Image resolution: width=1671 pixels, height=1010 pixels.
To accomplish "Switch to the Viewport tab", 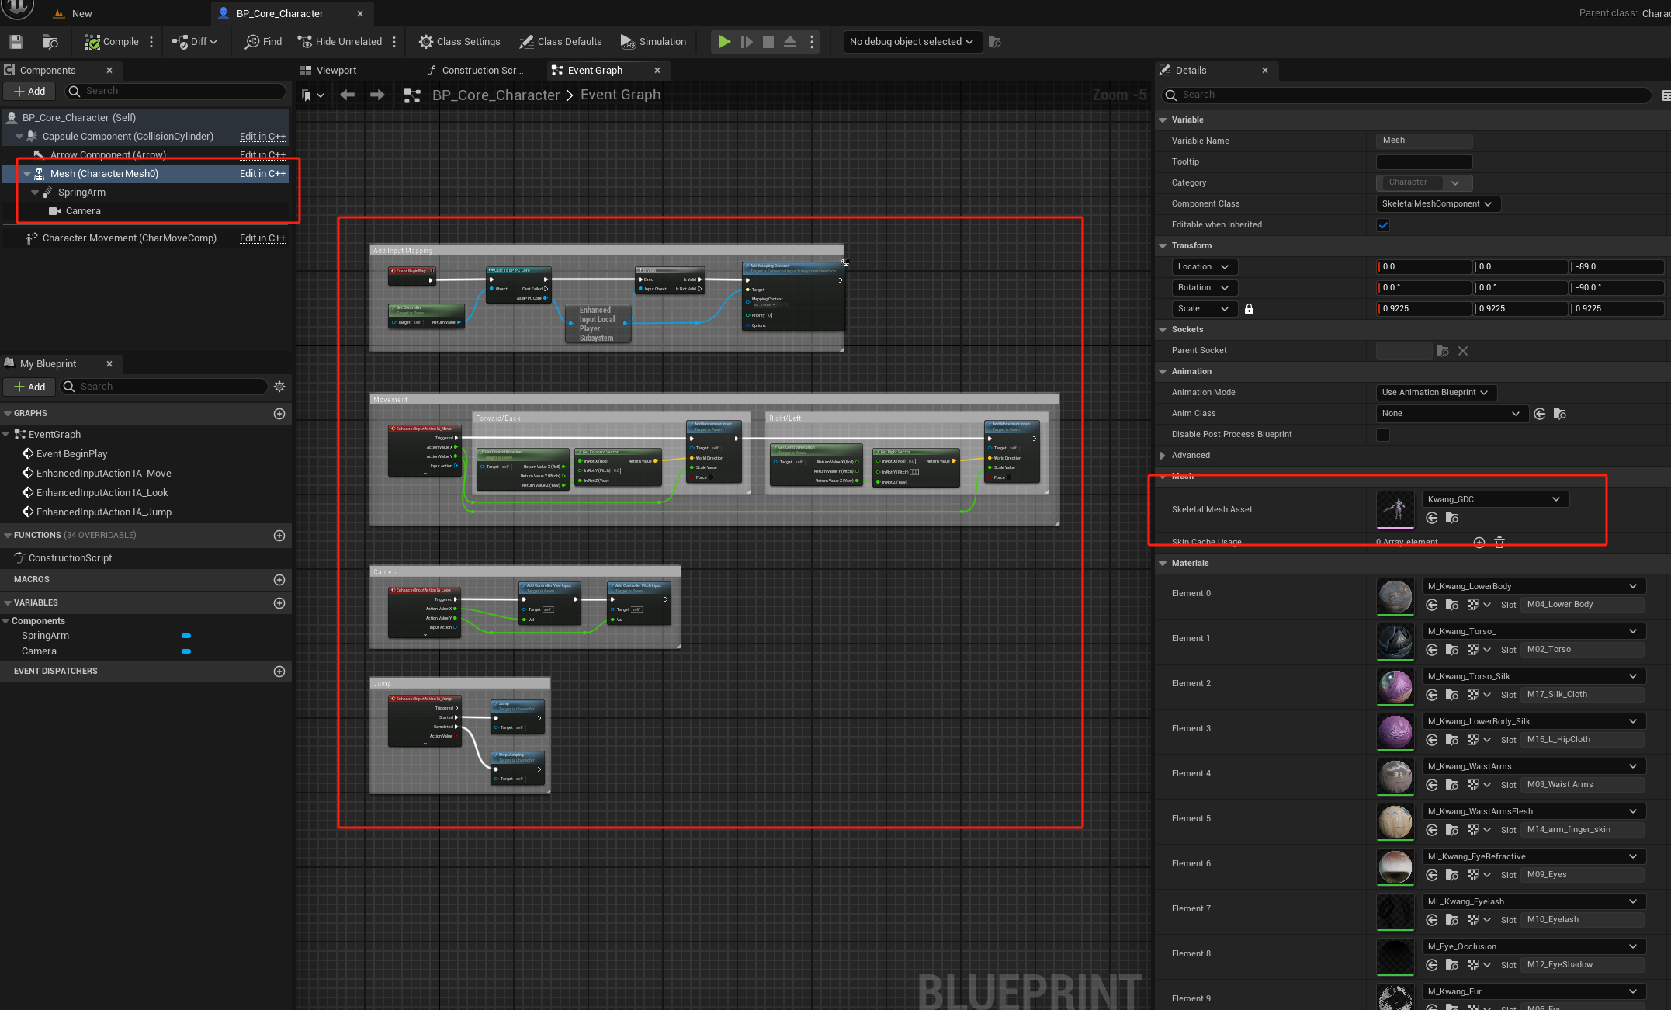I will point(336,71).
